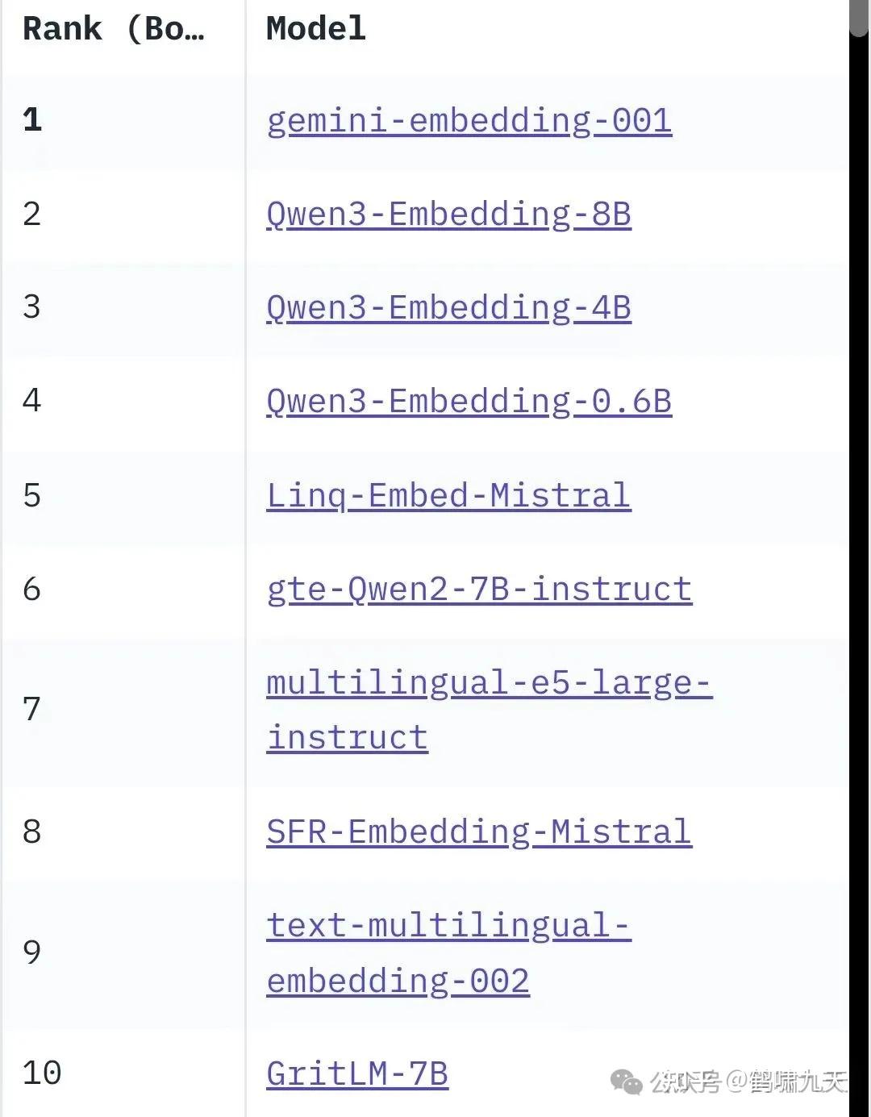Grab the vertical scrollbar thumb
This screenshot has height=1117, width=871.
tap(859, 18)
